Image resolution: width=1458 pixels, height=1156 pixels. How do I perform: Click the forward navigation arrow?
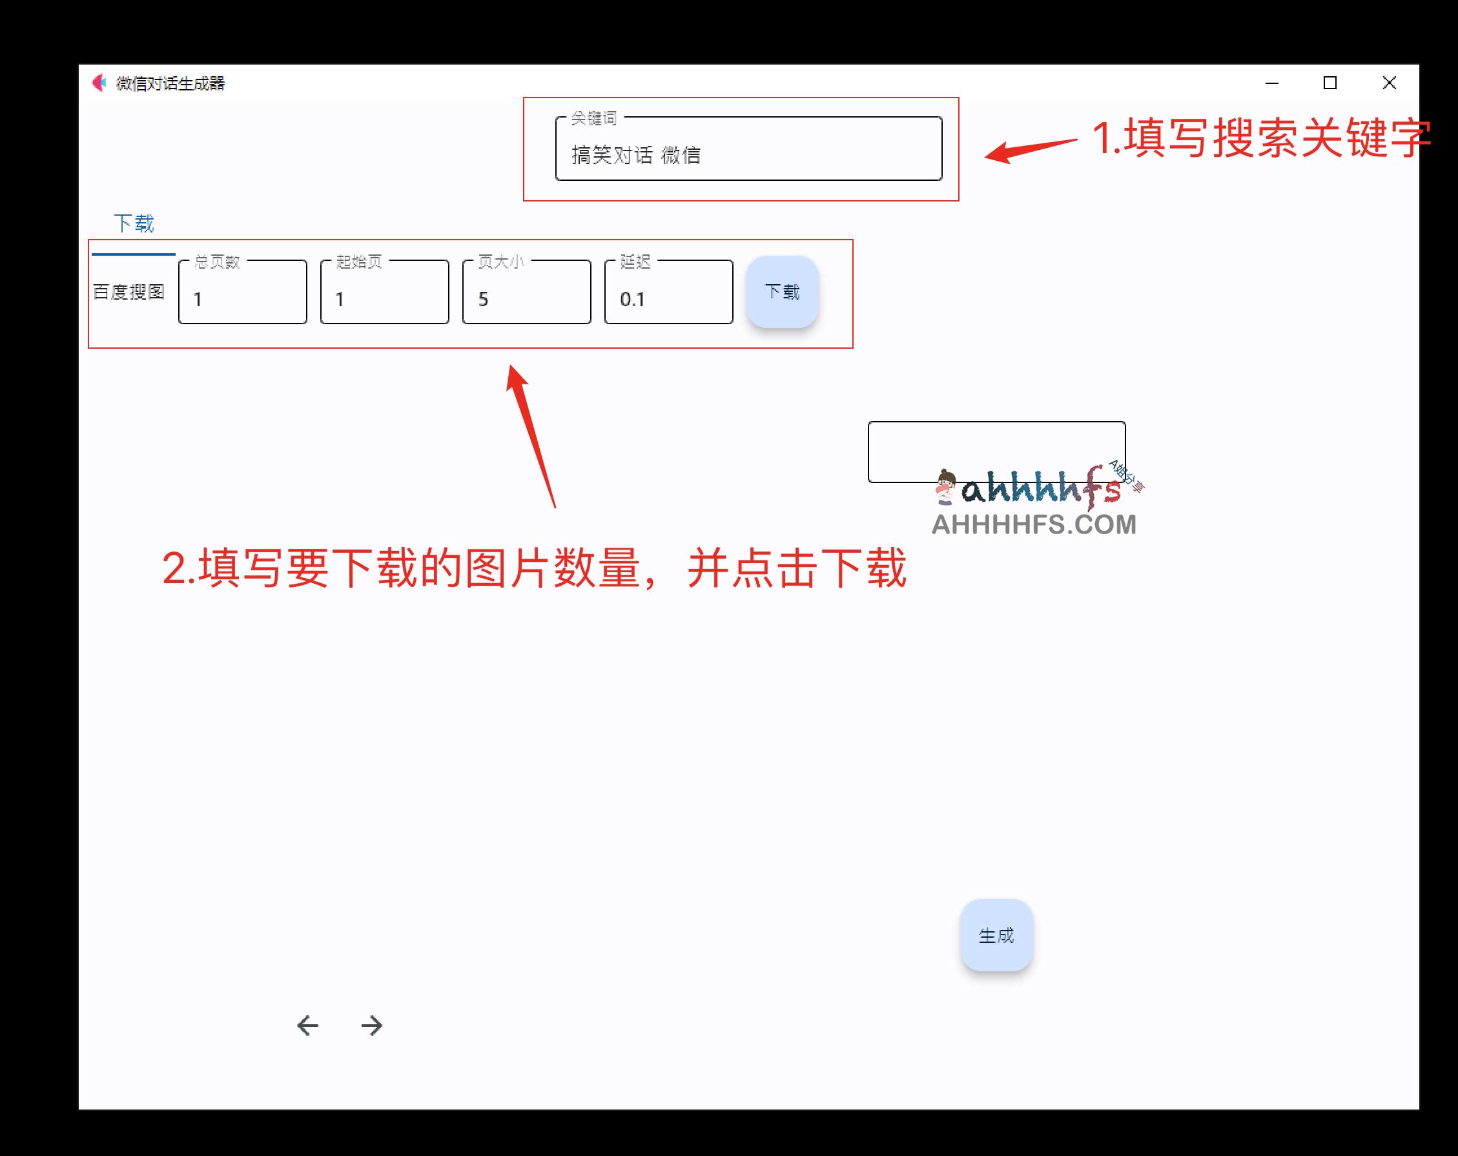pos(371,1026)
